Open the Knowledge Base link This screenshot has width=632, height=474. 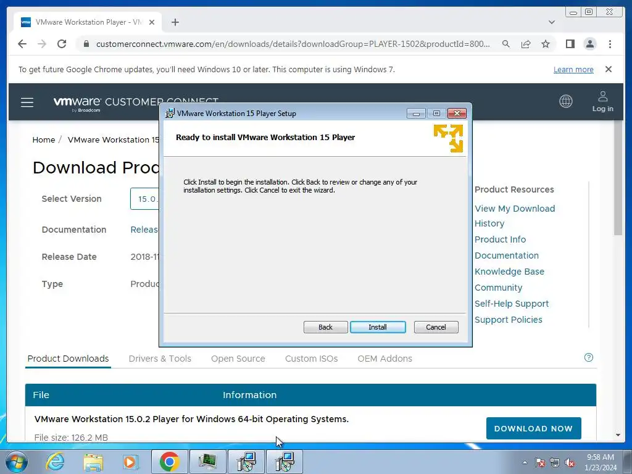tap(509, 272)
